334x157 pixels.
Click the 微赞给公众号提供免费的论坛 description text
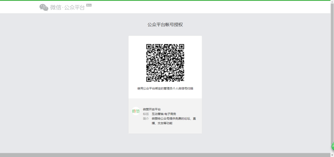point(174,121)
